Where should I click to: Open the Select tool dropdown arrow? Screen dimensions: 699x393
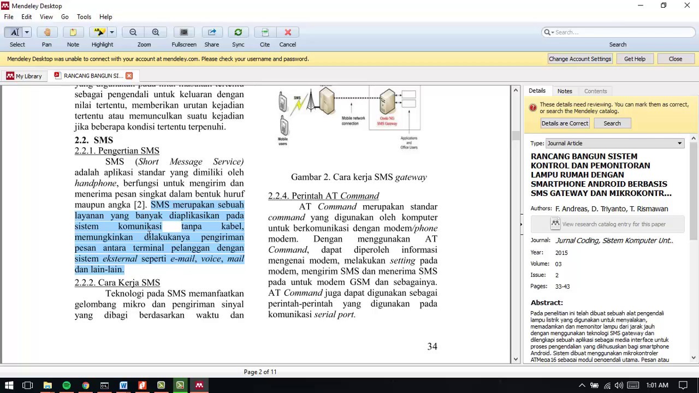coord(27,32)
